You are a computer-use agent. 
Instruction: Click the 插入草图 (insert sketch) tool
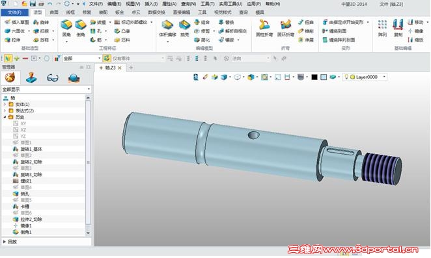click(17, 22)
